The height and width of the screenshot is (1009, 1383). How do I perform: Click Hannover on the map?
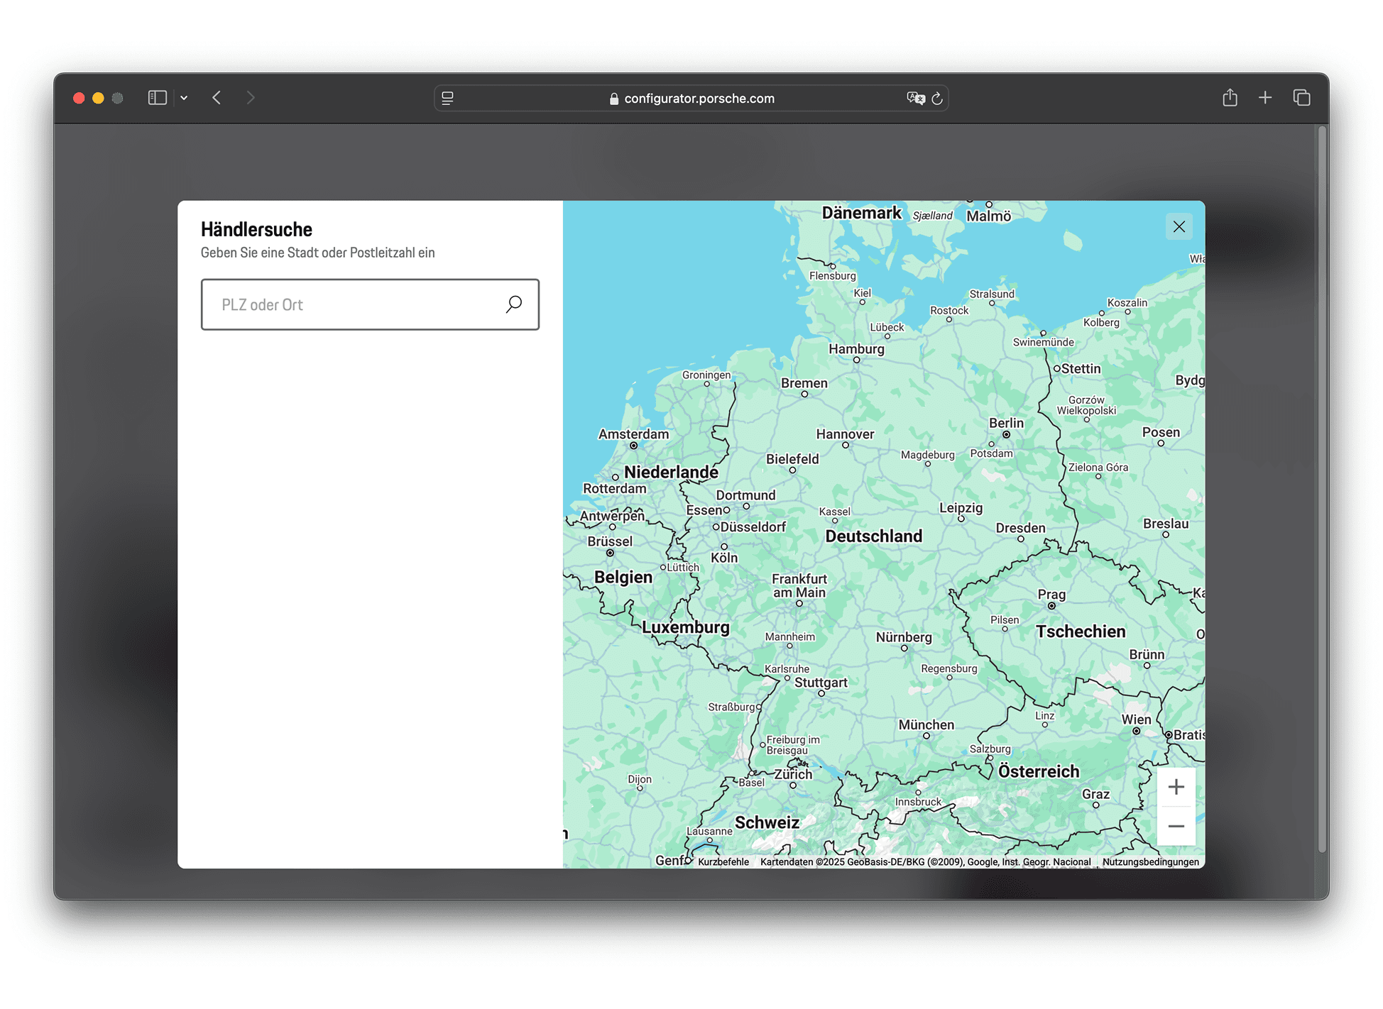coord(846,434)
